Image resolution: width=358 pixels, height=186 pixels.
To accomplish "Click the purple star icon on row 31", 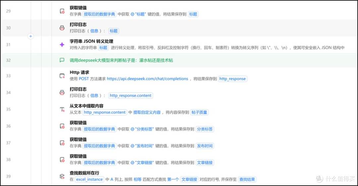I will tap(62, 45).
